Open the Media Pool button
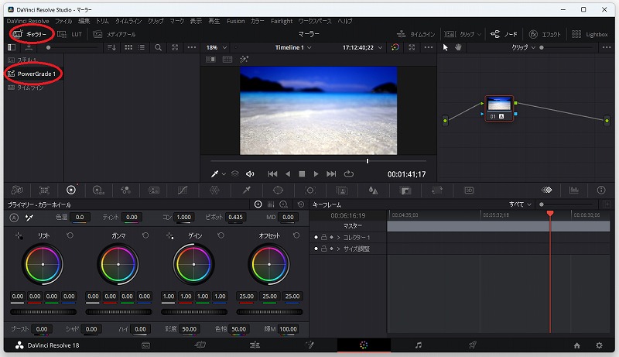This screenshot has width=619, height=357. click(x=114, y=34)
